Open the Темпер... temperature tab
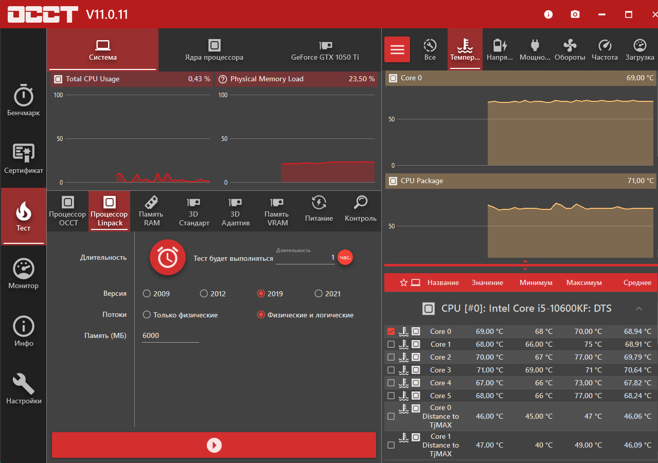658x463 pixels. 465,50
